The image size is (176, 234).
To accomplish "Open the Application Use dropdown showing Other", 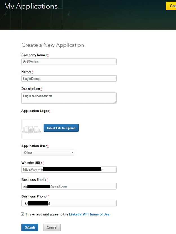I will (48, 153).
